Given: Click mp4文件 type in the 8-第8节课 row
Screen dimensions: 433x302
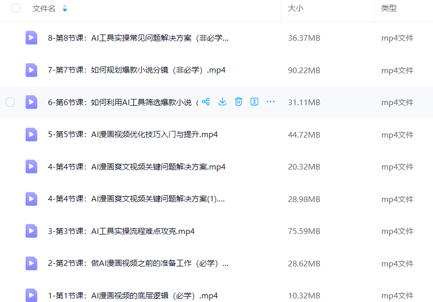Looking at the screenshot, I should pyautogui.click(x=397, y=38).
